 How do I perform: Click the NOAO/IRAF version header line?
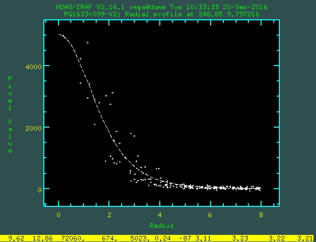[x=162, y=7]
